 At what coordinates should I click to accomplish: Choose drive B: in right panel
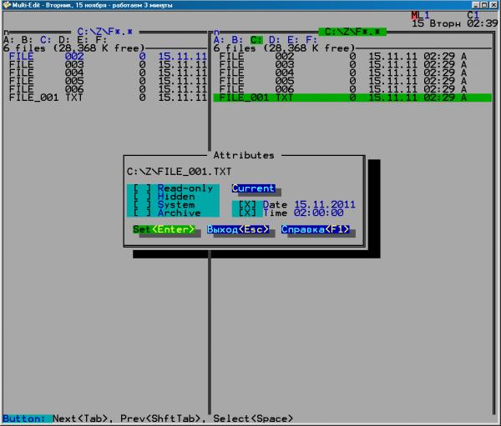click(x=237, y=39)
